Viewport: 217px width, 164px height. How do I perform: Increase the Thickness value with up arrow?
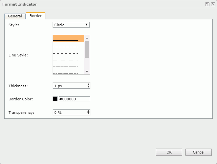pos(88,85)
